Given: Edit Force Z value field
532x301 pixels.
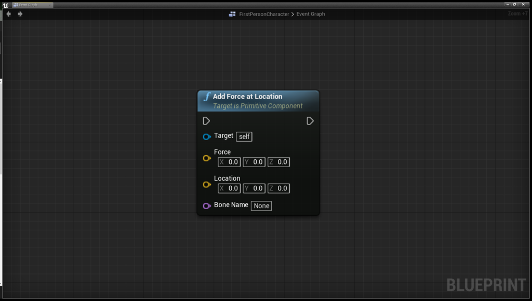Looking at the screenshot, I should pyautogui.click(x=278, y=162).
